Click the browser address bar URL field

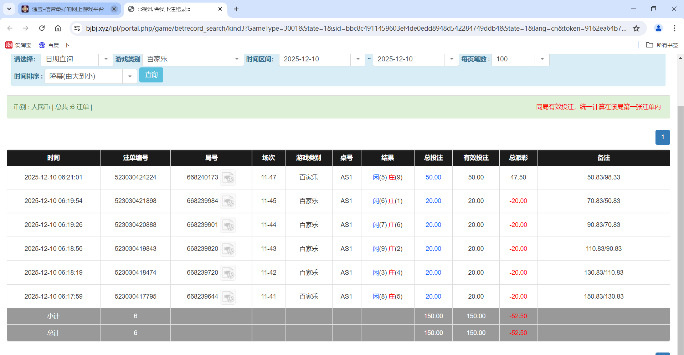[321, 28]
